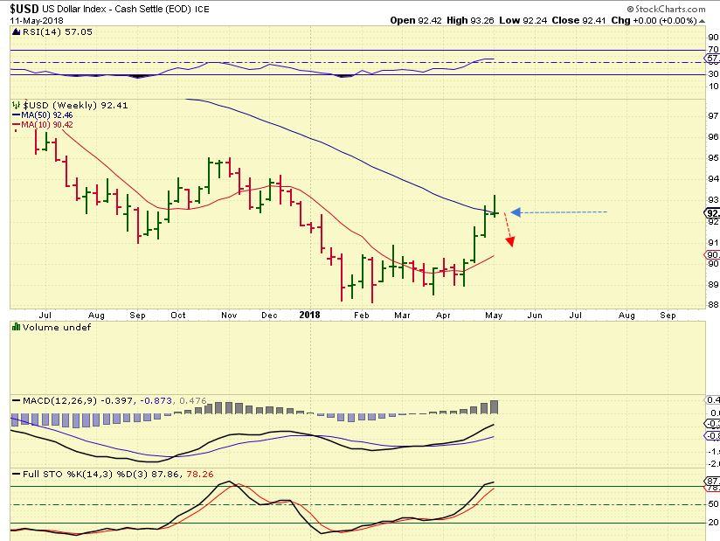This screenshot has width=720, height=541.
Task: Click the price bars icon beside $USD (Weekly)
Action: 17,105
